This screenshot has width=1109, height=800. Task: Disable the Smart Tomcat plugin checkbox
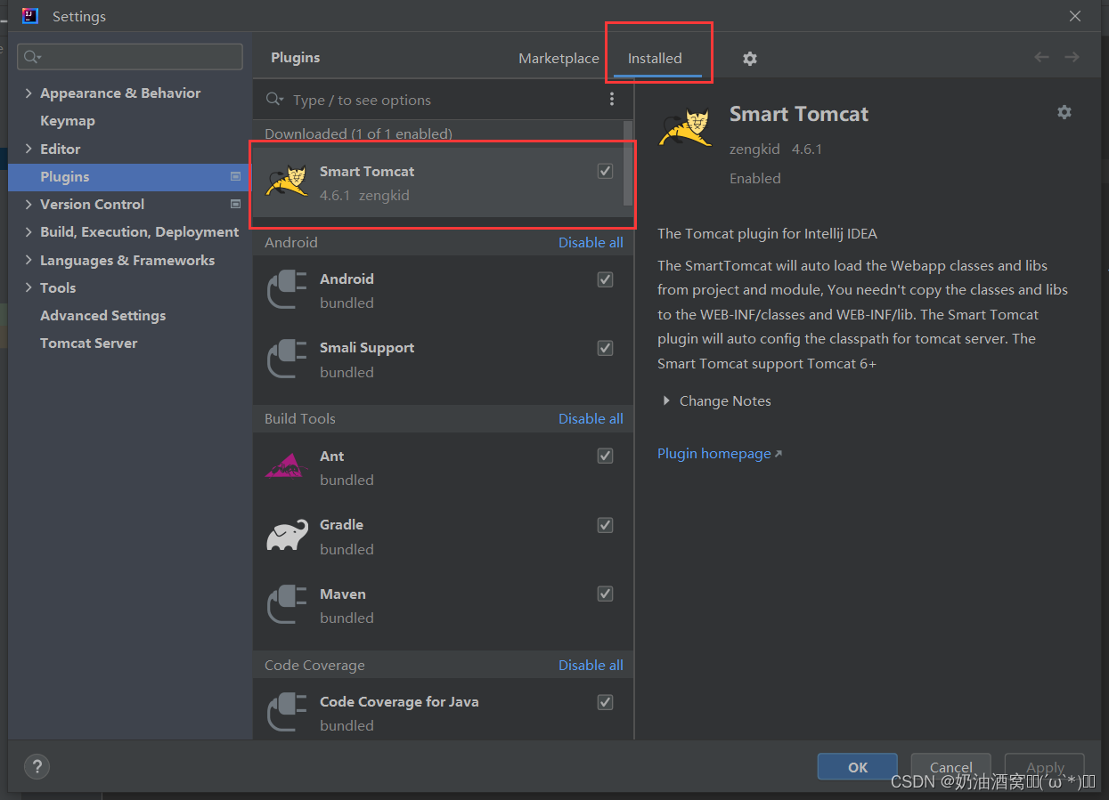tap(605, 171)
